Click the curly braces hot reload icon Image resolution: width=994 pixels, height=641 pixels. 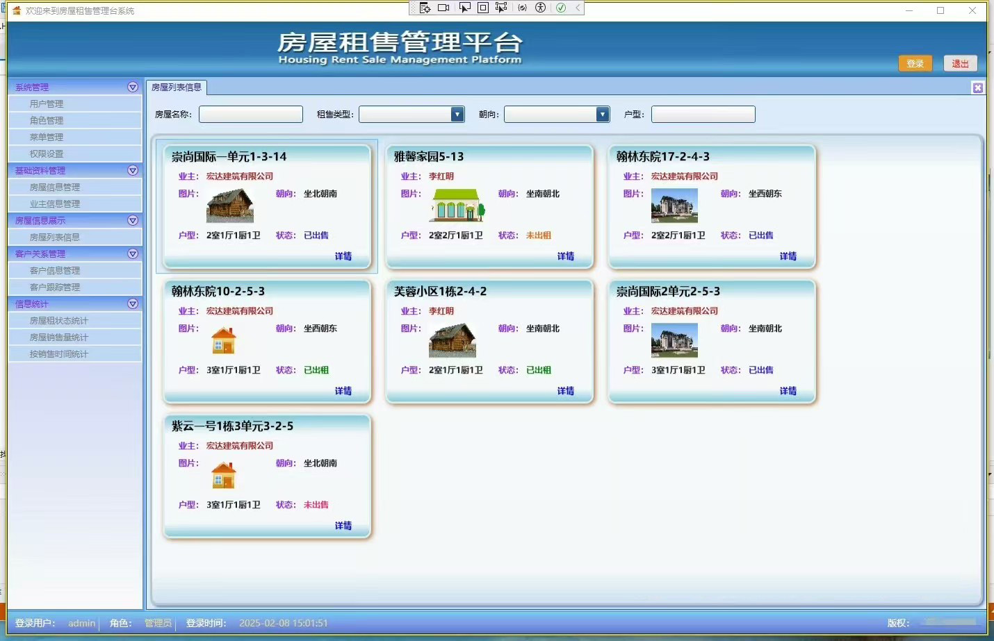coord(523,8)
